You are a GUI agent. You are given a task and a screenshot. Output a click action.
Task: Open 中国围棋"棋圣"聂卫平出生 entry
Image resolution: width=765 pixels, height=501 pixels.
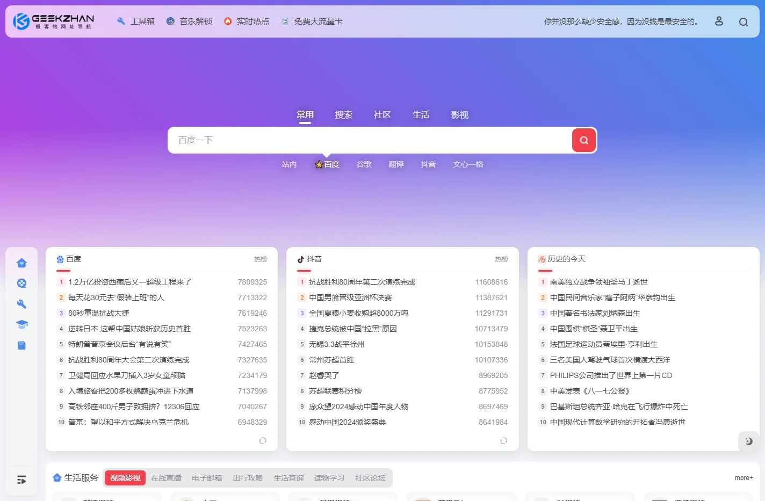point(594,329)
